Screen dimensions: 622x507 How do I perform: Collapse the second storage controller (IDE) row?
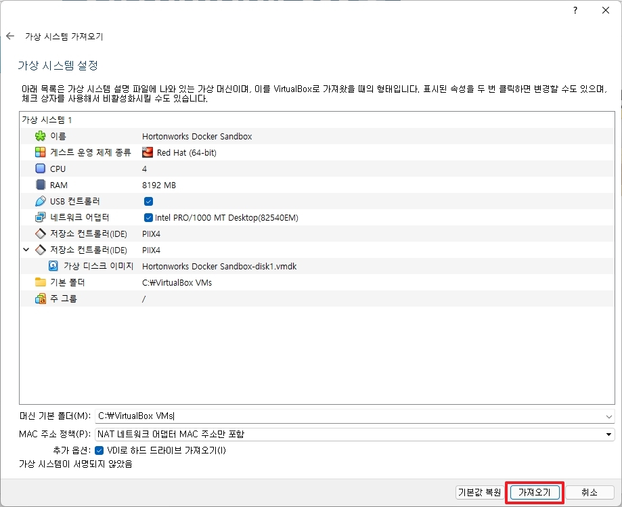point(26,250)
